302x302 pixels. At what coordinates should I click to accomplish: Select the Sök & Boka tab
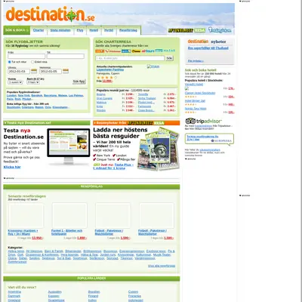[17, 30]
